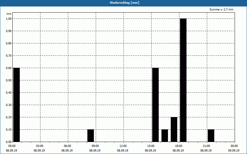Click the 0,20 y-axis value
Image resolution: width=247 pixels, height=154 pixels.
9,117
